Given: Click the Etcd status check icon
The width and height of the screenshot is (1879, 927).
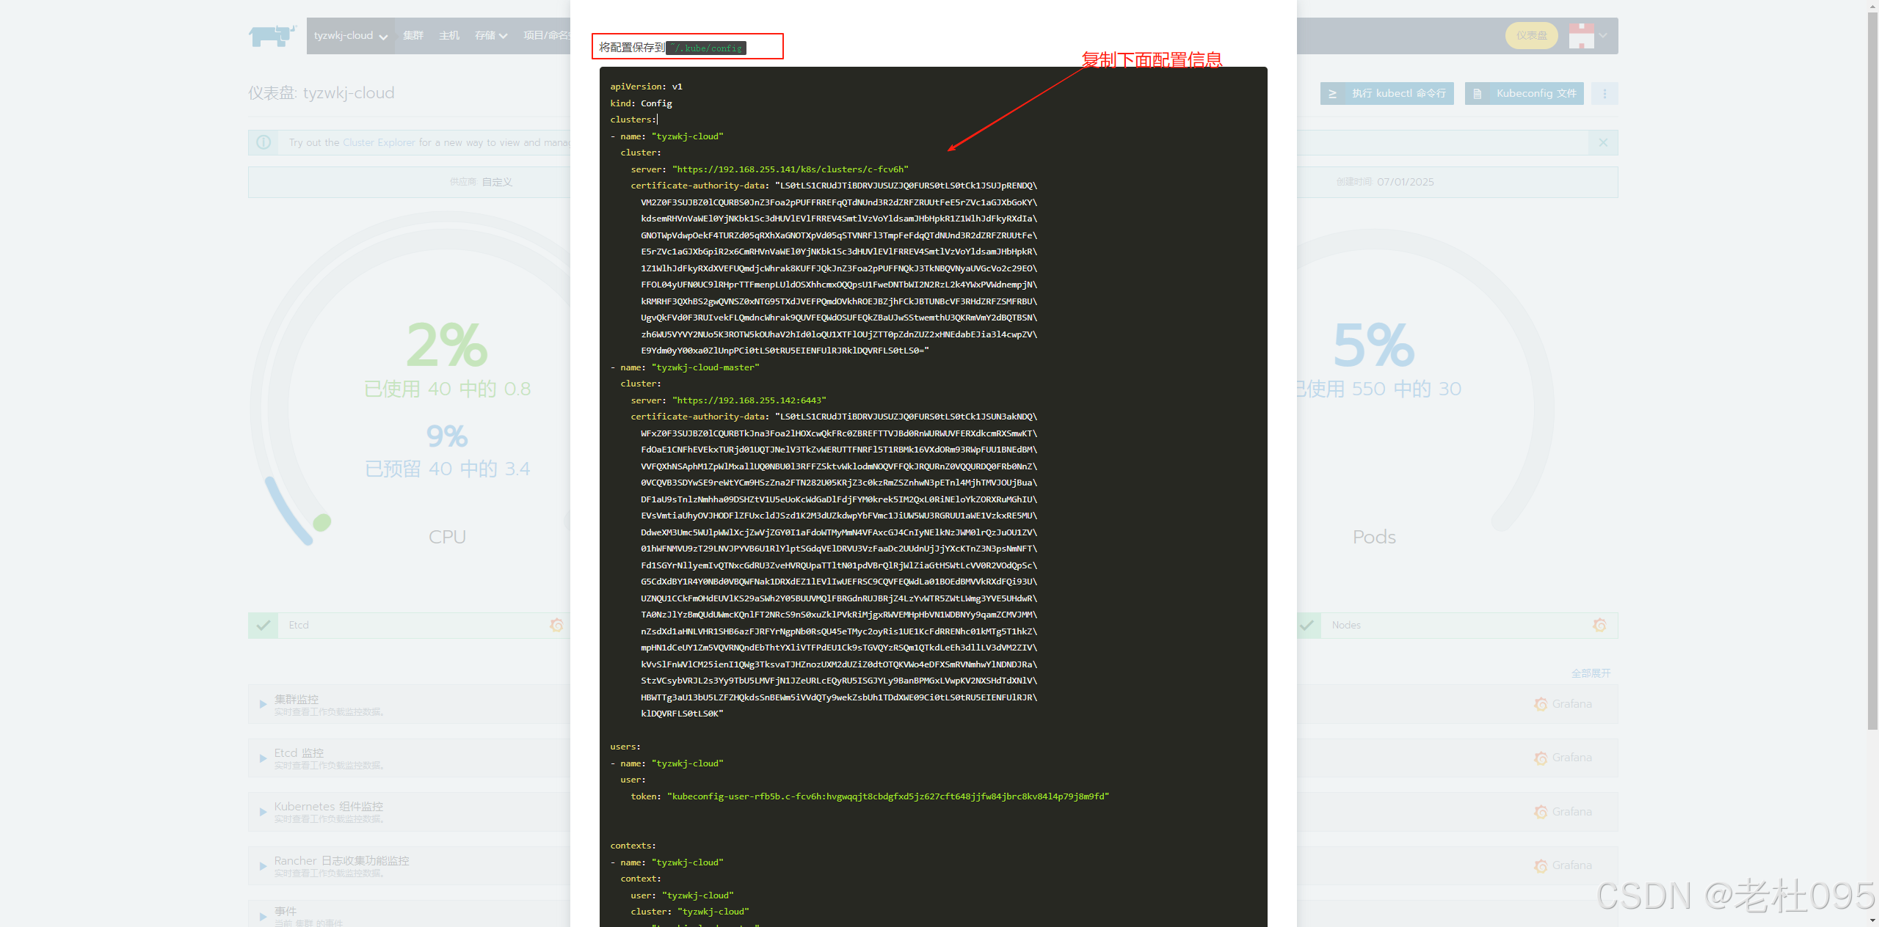Looking at the screenshot, I should [x=263, y=626].
